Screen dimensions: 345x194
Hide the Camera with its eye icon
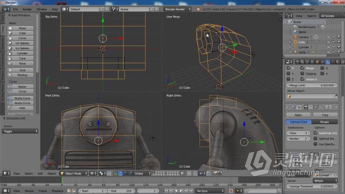(328, 37)
